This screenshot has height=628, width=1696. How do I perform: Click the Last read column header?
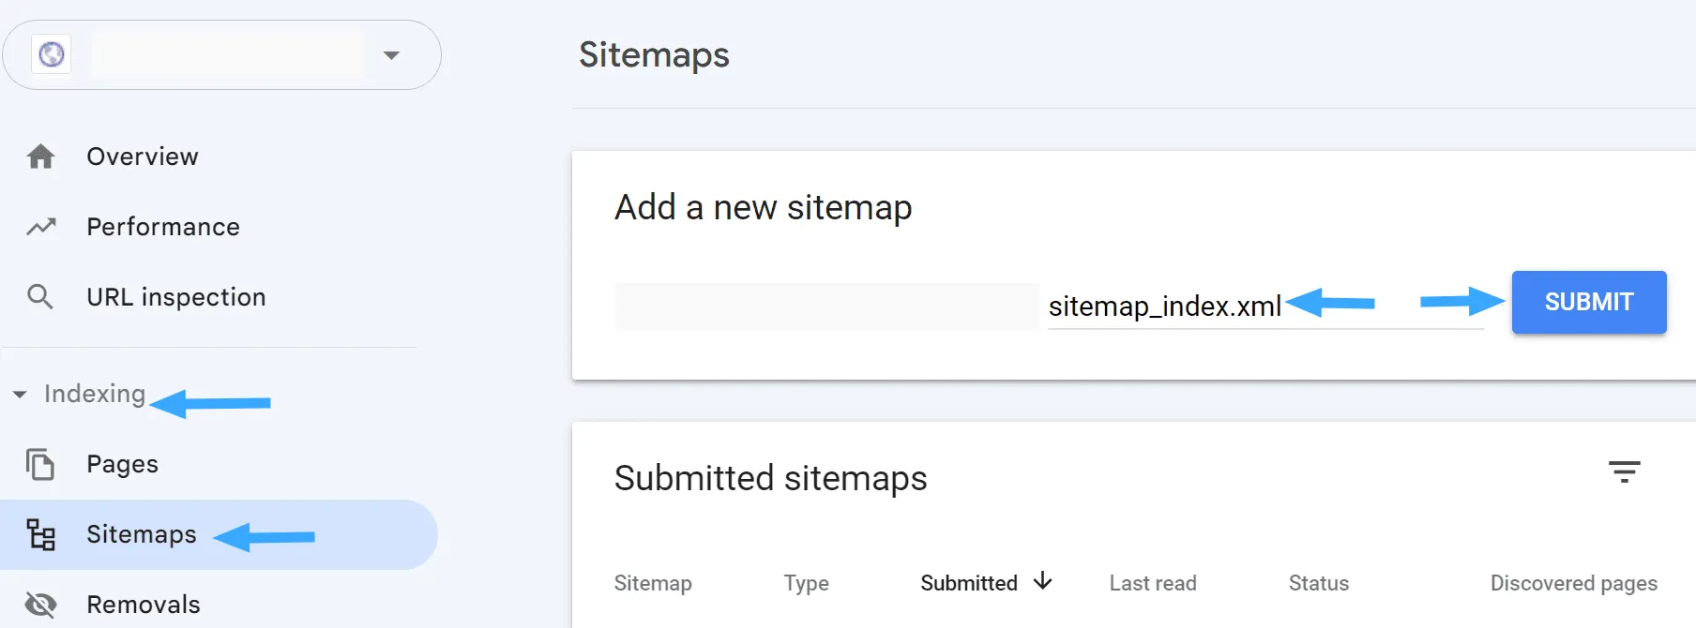(1152, 582)
